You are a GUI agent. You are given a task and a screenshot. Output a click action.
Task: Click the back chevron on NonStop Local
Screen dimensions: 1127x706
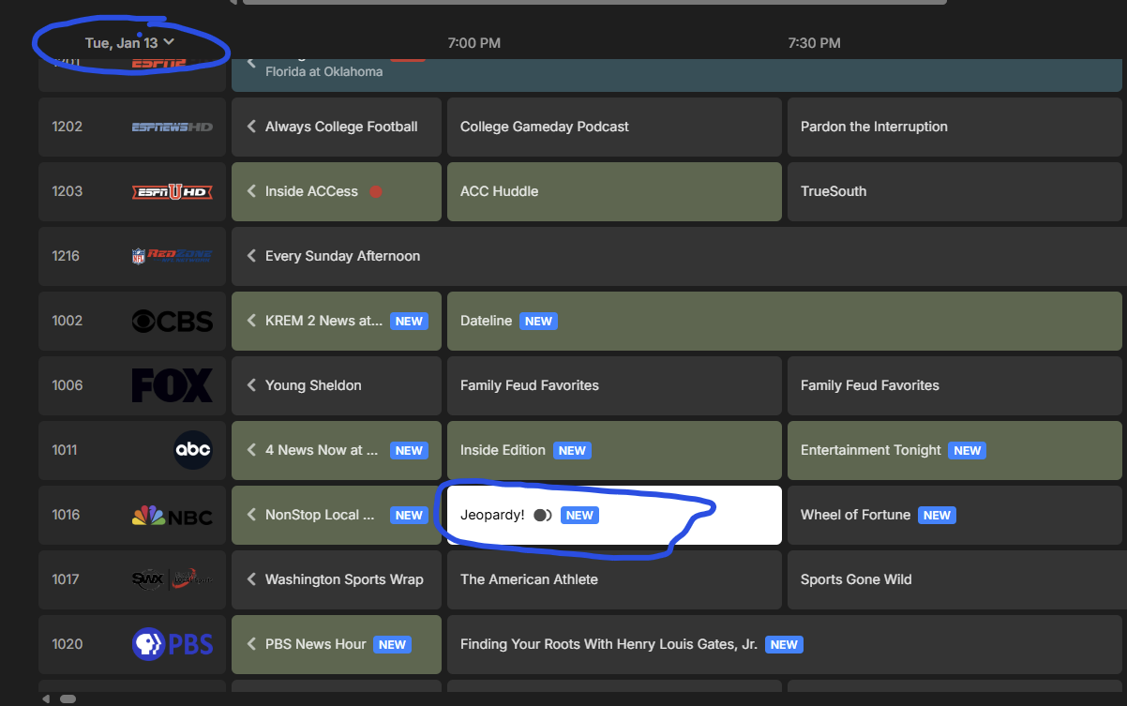pos(251,515)
